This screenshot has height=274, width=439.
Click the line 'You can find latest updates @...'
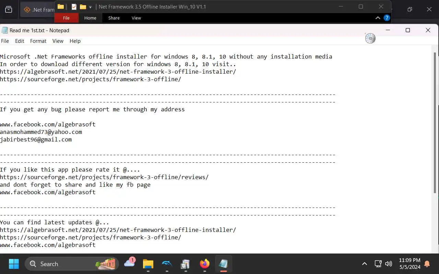click(x=55, y=222)
